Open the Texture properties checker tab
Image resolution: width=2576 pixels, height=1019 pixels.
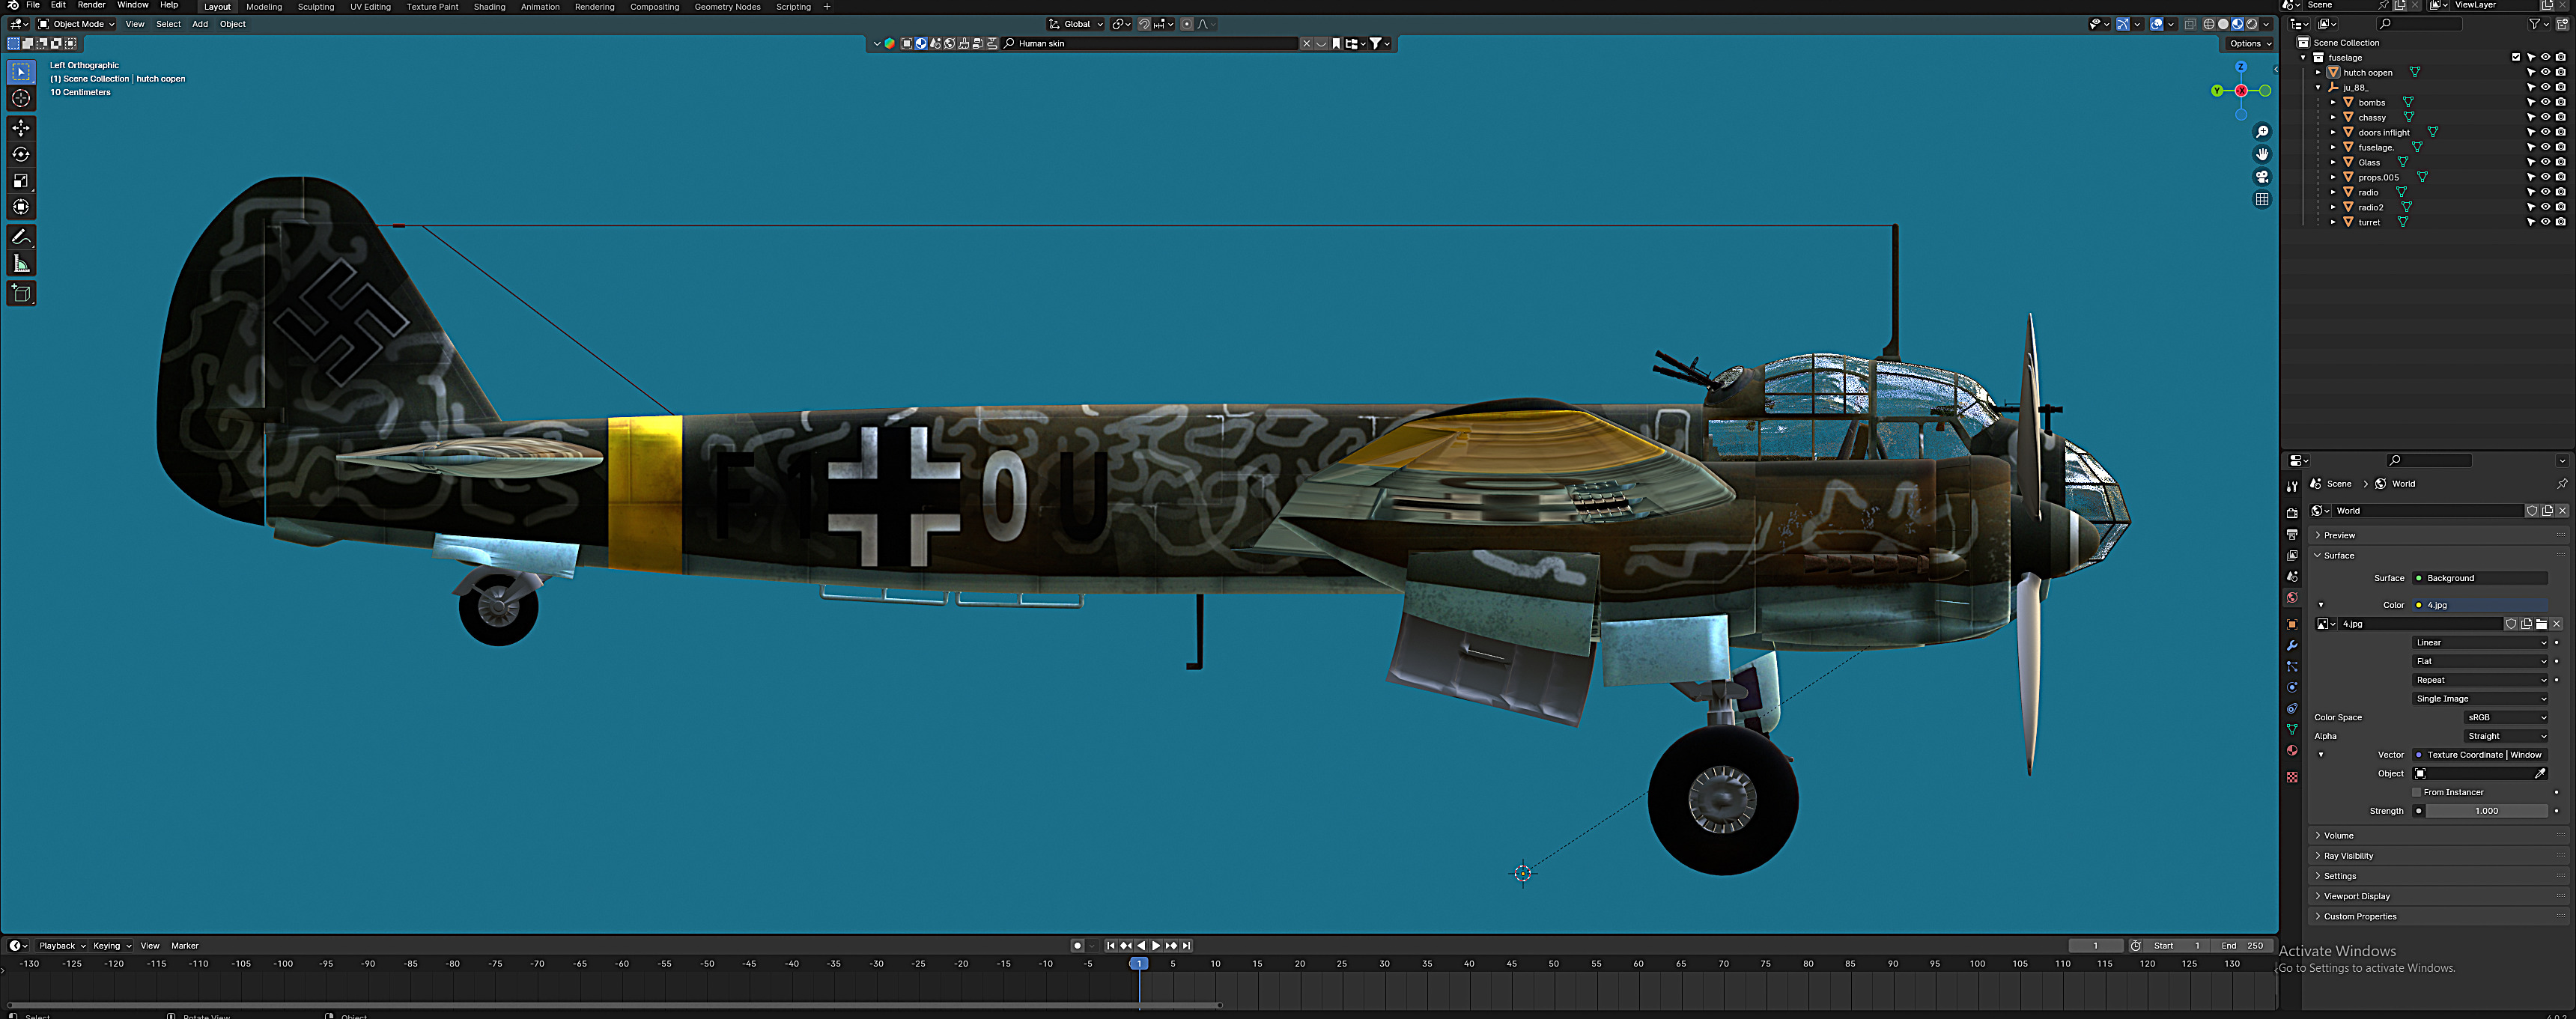click(x=2292, y=777)
